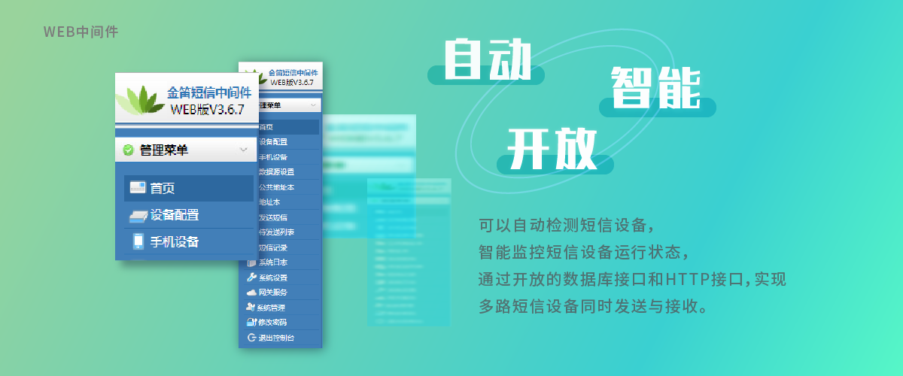903x376 pixels.
Task: Click the green check icon beside 管理菜单
Action: (128, 150)
